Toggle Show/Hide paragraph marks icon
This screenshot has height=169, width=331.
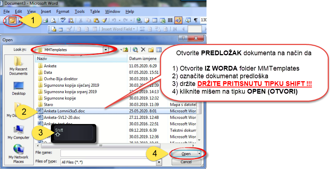click(x=196, y=20)
